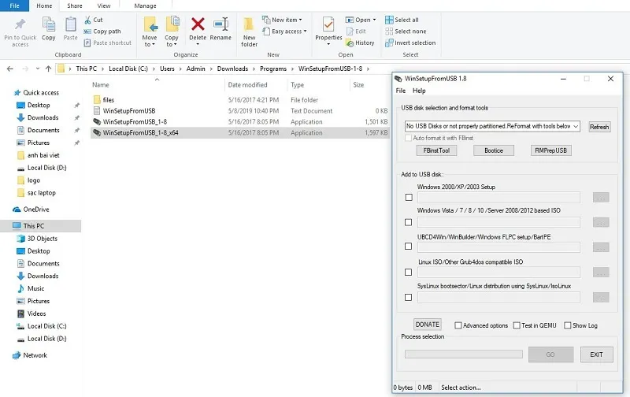Launch FBinst Tool

pyautogui.click(x=436, y=150)
